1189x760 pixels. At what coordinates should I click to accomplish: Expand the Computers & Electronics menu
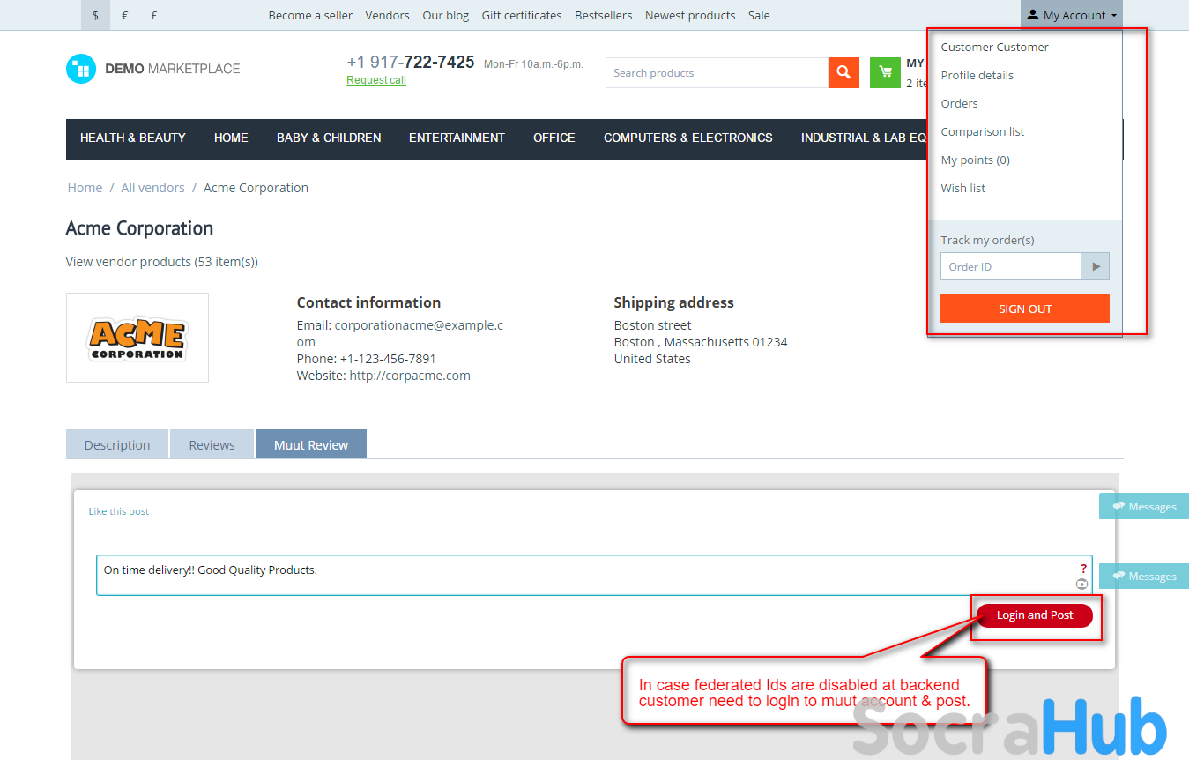[687, 138]
